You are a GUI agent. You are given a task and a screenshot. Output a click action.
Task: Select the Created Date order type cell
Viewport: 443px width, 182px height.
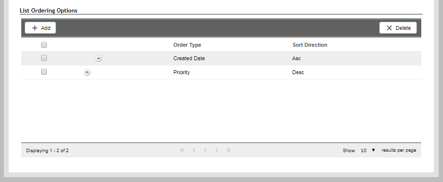[x=189, y=58]
